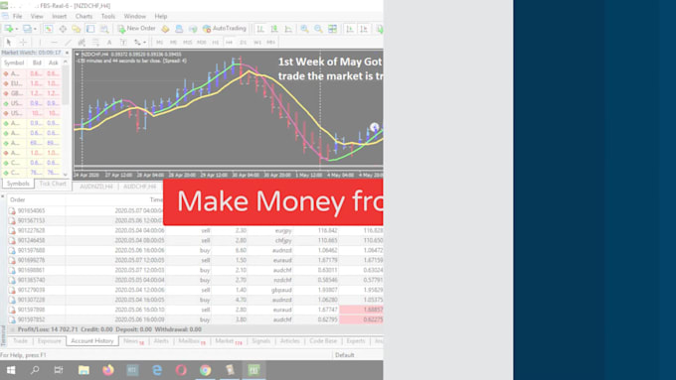This screenshot has width=676, height=380.
Task: Toggle the Terminal panel icon
Action: pyautogui.click(x=90, y=29)
